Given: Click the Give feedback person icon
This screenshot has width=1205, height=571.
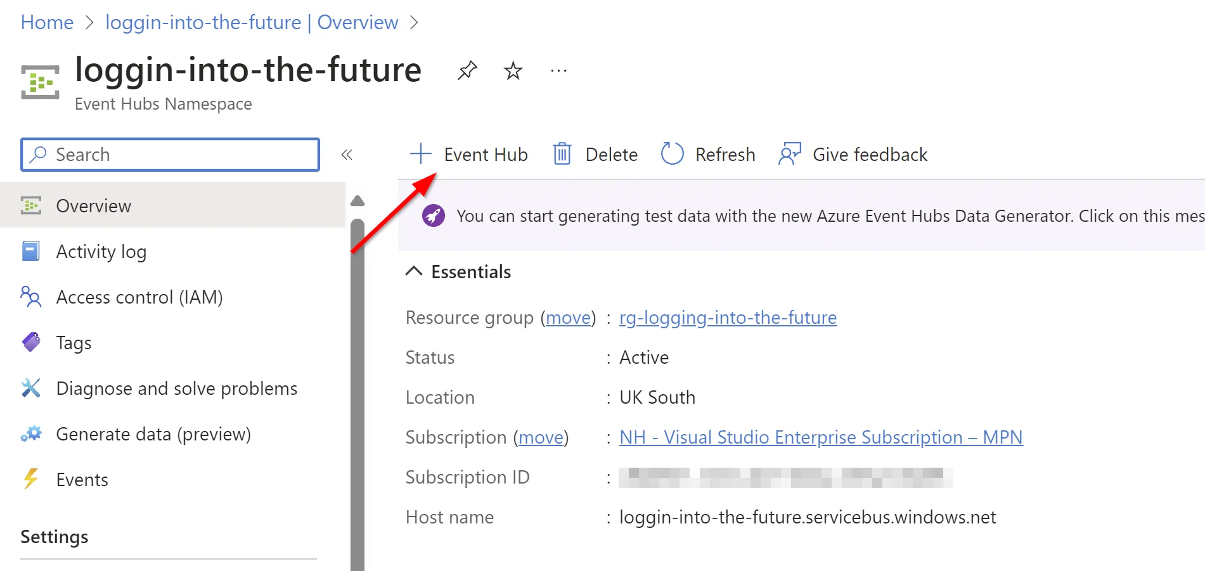Looking at the screenshot, I should (790, 154).
